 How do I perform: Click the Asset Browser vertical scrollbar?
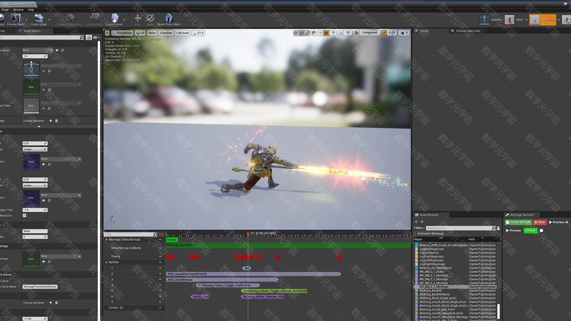(499, 311)
